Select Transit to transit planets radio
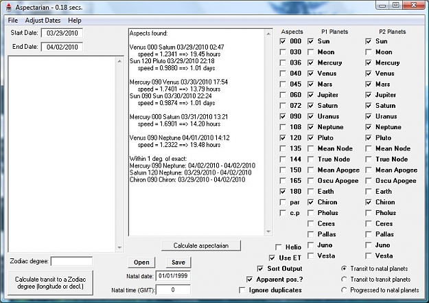This screenshot has width=429, height=303. [x=344, y=280]
